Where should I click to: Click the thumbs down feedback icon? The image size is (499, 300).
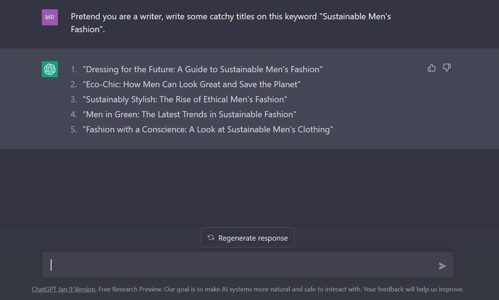pos(447,68)
